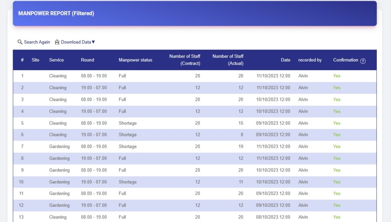This screenshot has height=222, width=391.
Task: Click contract staff value 20 in row 1
Action: (197, 76)
